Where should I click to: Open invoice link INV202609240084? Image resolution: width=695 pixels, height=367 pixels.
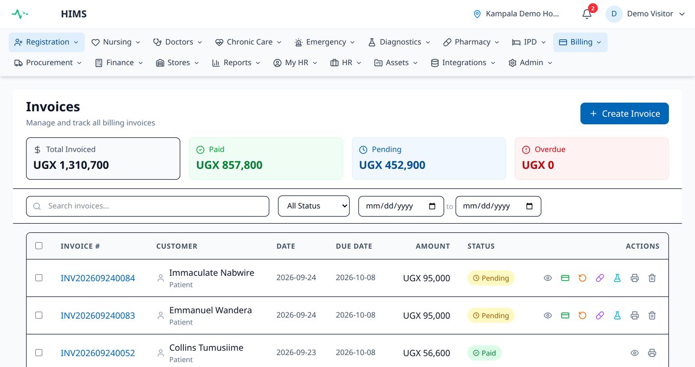point(98,279)
